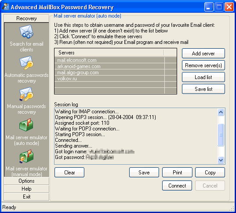Save the session log
Screen dimensions: 236x213
(144, 173)
